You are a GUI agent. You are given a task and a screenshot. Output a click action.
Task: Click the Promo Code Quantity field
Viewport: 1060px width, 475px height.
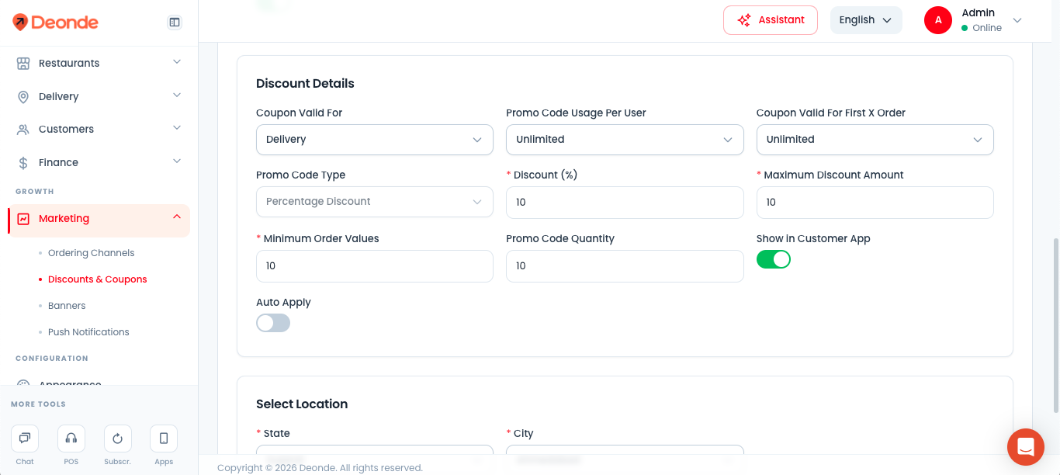coord(625,265)
